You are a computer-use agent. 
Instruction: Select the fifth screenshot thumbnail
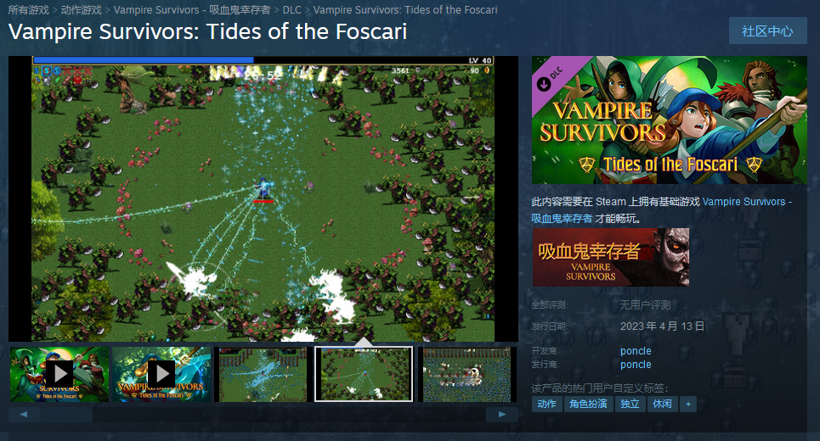tap(467, 374)
